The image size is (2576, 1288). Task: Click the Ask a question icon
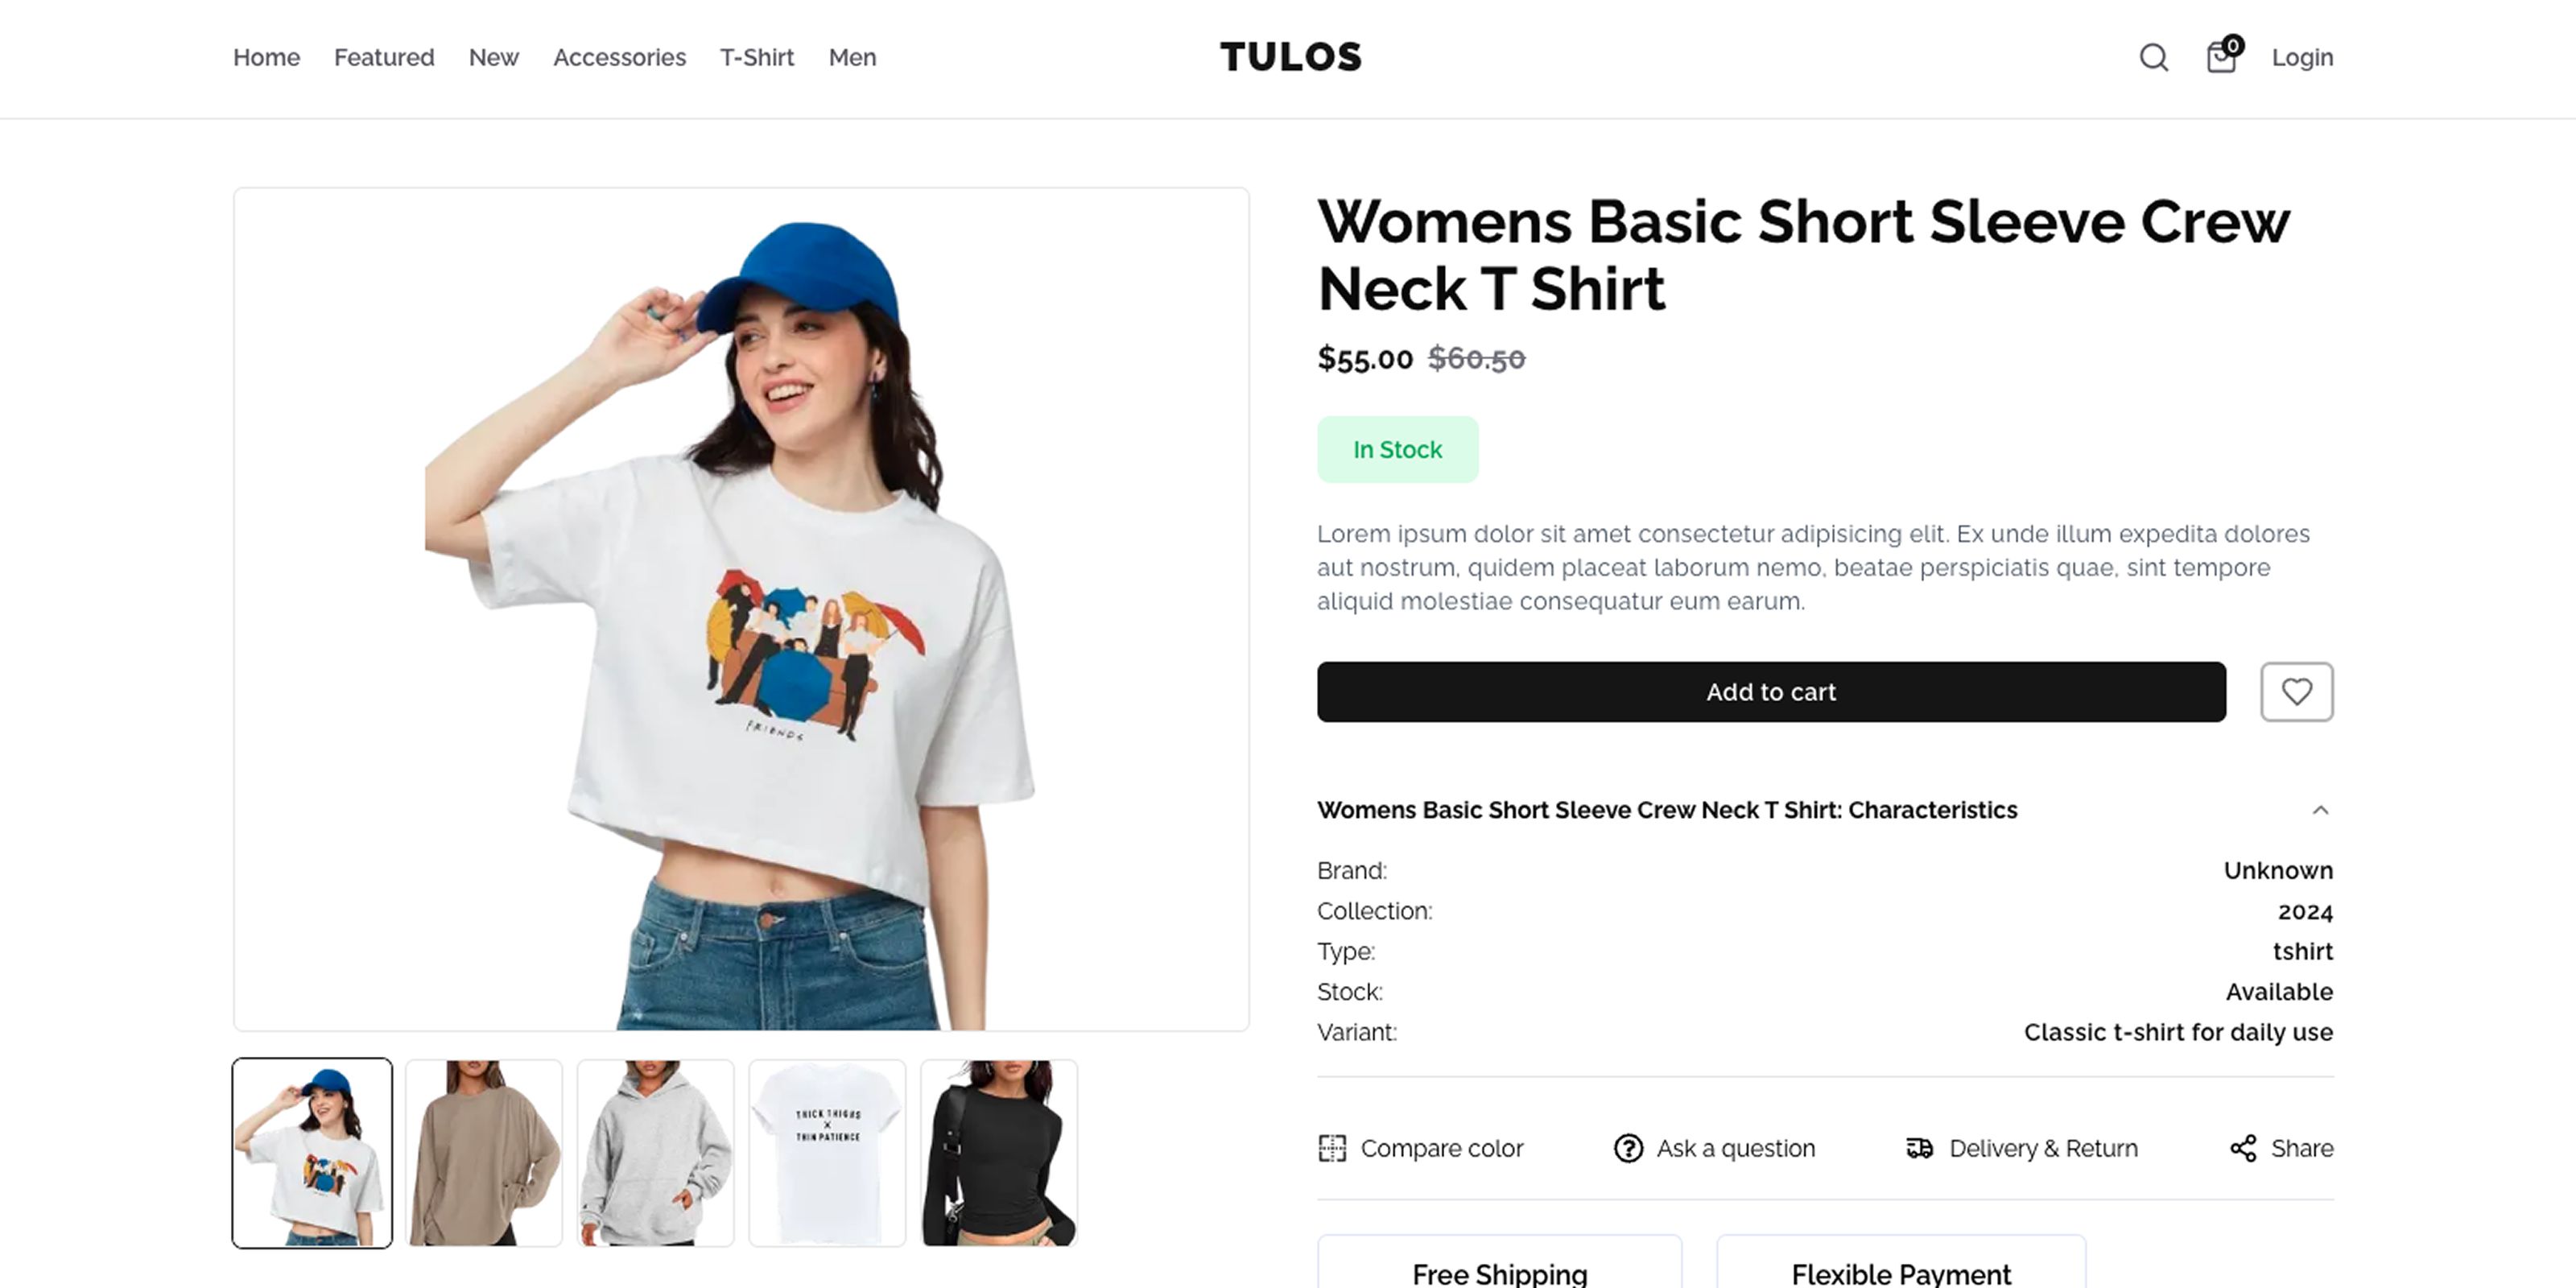click(x=1628, y=1148)
